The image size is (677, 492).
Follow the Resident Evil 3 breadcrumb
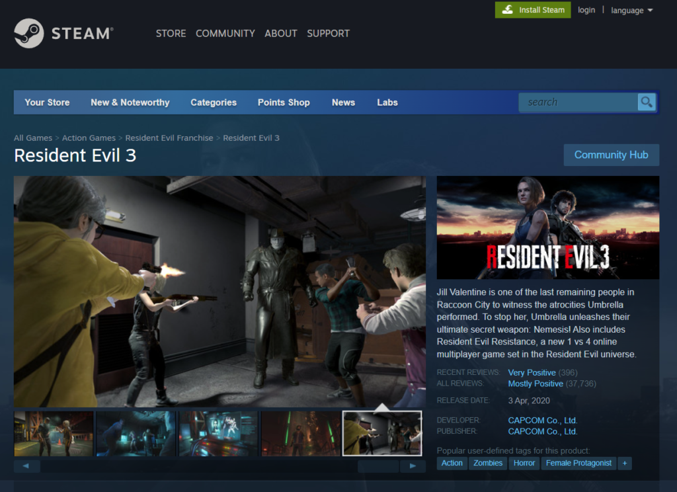pyautogui.click(x=251, y=138)
